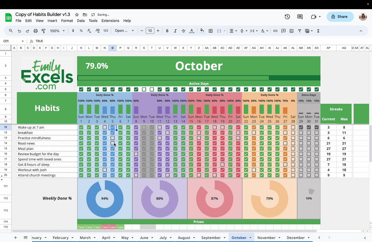Open Google Sheets home logo

8,18
